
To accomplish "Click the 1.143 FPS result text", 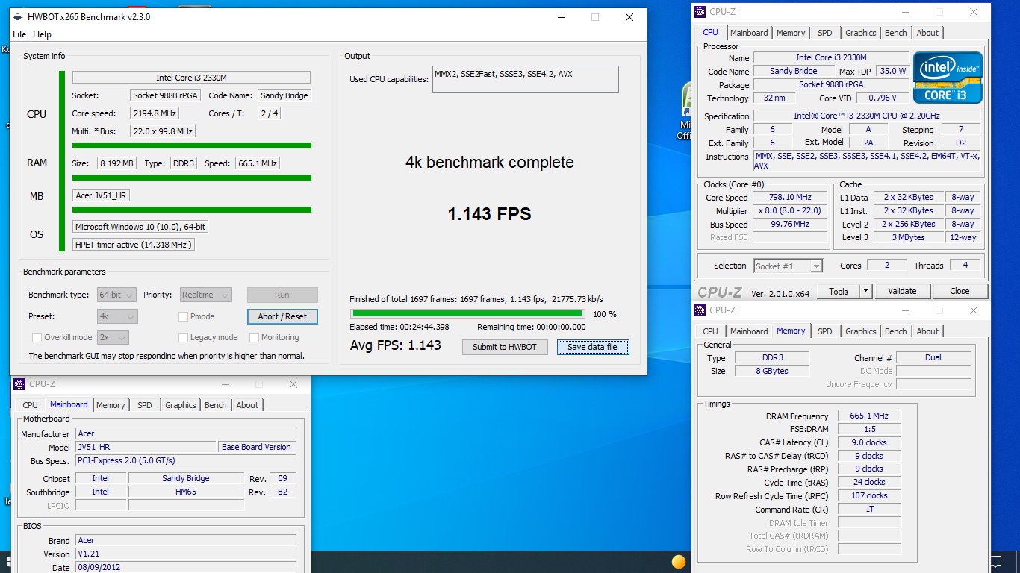I will click(x=490, y=214).
